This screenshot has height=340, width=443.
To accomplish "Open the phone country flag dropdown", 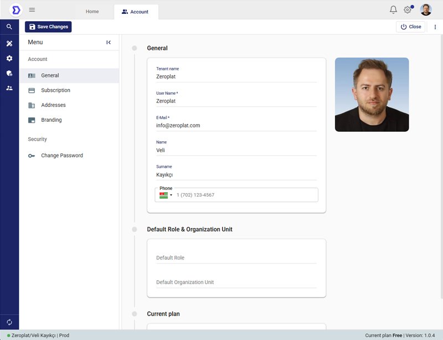I will (x=166, y=195).
